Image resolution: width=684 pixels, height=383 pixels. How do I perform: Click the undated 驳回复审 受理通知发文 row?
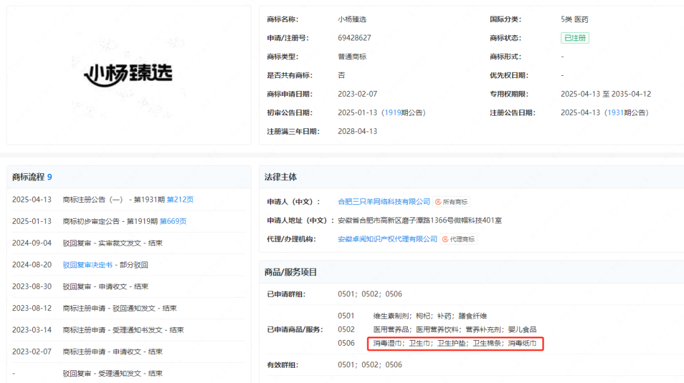pos(129,374)
